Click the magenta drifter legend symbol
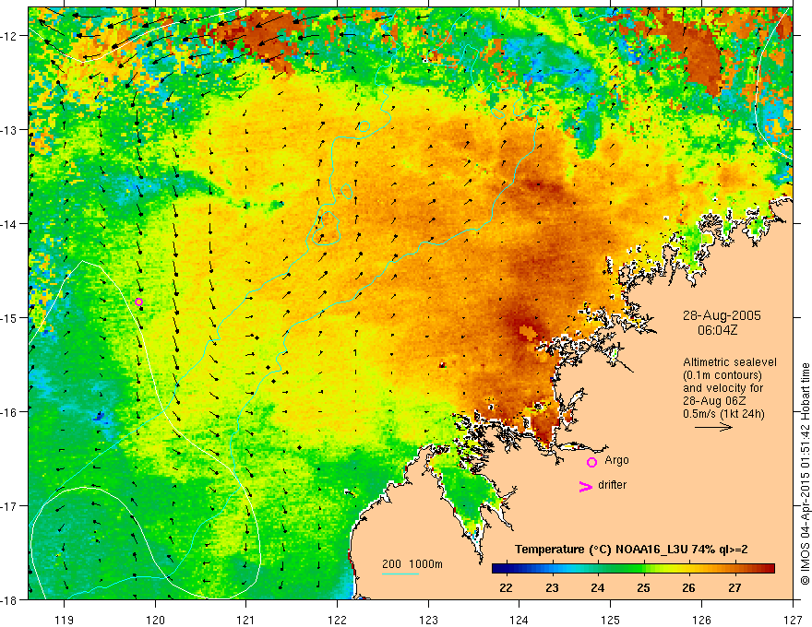This screenshot has width=812, height=627. tap(585, 486)
